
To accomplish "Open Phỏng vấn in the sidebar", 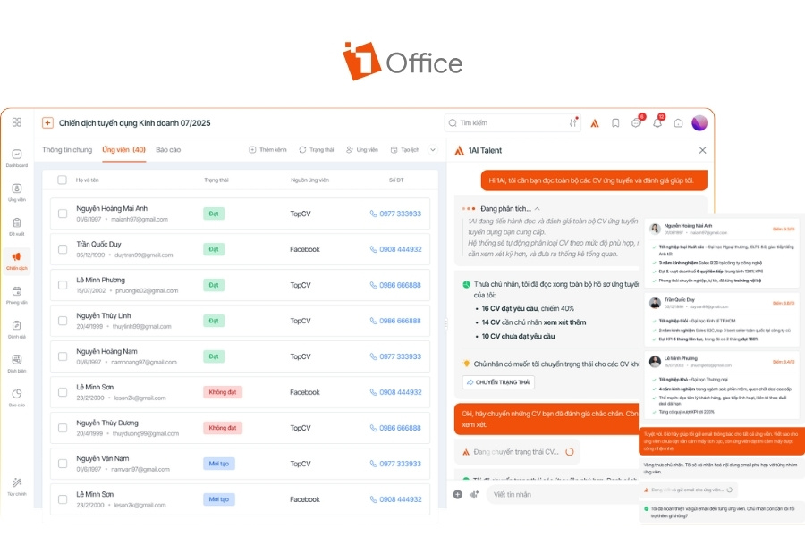I will [17, 296].
